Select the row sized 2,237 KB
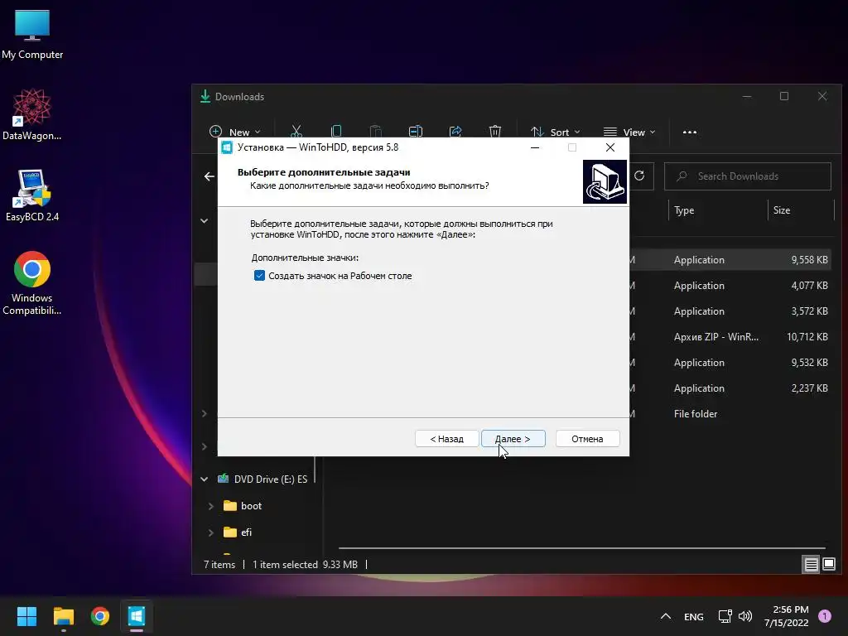 (730, 388)
